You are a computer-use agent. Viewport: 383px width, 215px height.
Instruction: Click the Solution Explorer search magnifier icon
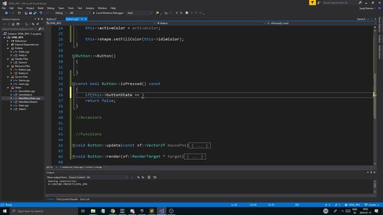[40, 29]
